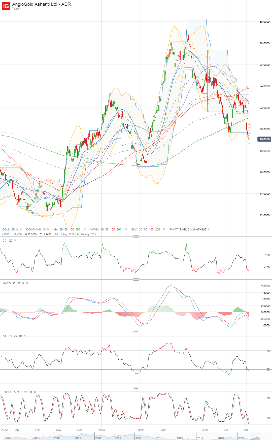
Task: Select the MA 100 period value
Action: 72,229
